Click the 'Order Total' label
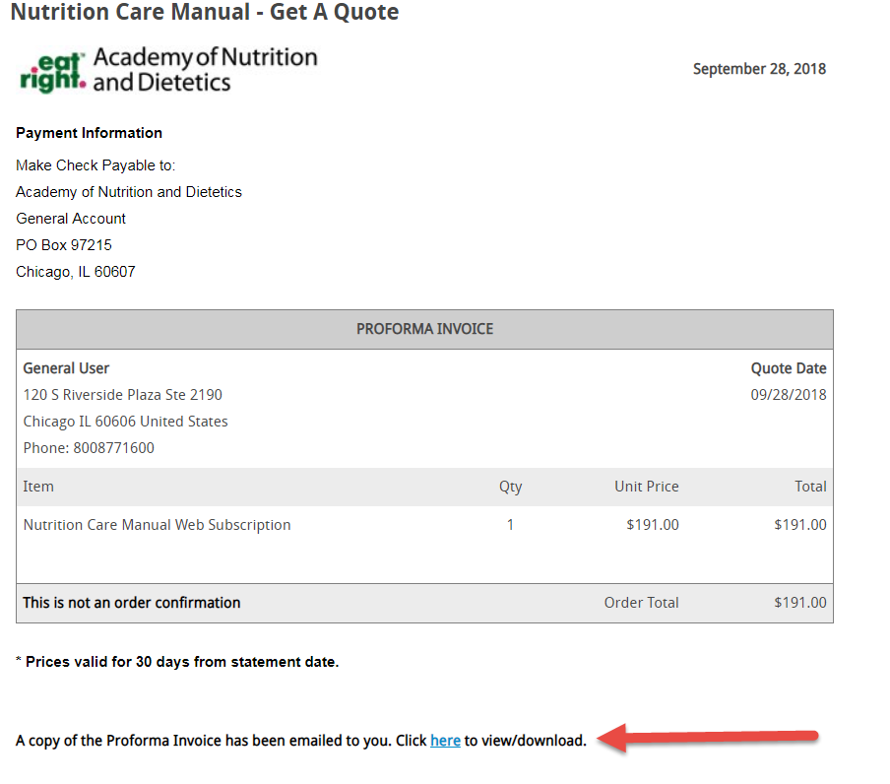 (641, 603)
